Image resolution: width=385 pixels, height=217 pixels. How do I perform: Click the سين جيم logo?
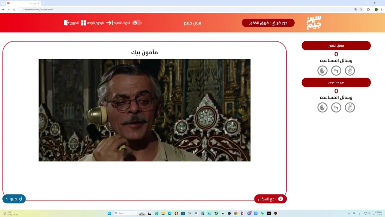point(314,23)
